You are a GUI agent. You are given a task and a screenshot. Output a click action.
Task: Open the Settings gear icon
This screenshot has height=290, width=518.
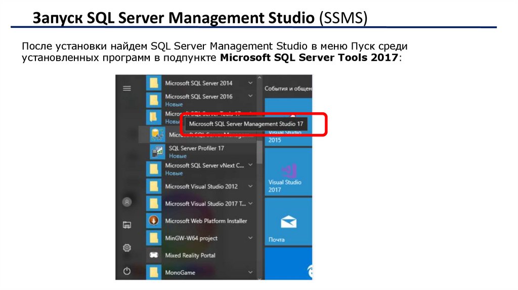(127, 248)
